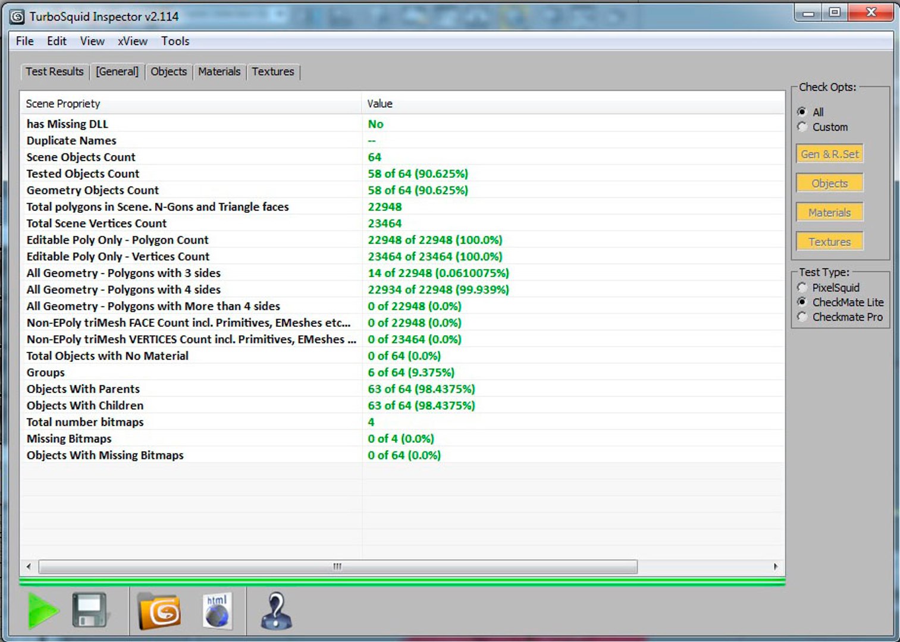
Task: Select the 'Duplicate Names' row
Action: (x=402, y=140)
